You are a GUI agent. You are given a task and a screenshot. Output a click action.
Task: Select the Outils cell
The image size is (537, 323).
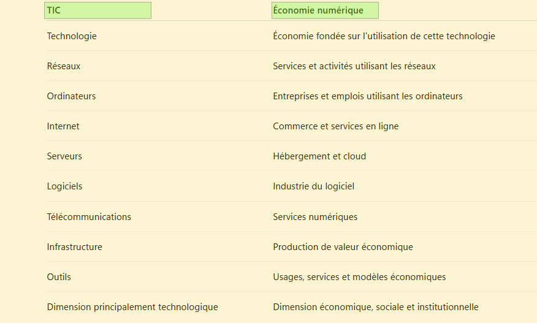point(59,277)
